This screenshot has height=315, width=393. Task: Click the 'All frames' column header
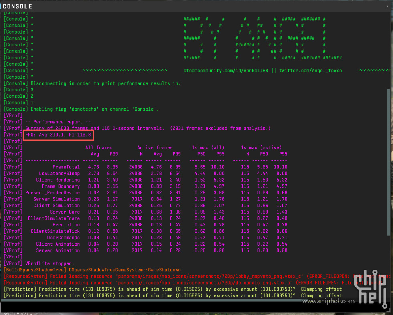coord(99,147)
